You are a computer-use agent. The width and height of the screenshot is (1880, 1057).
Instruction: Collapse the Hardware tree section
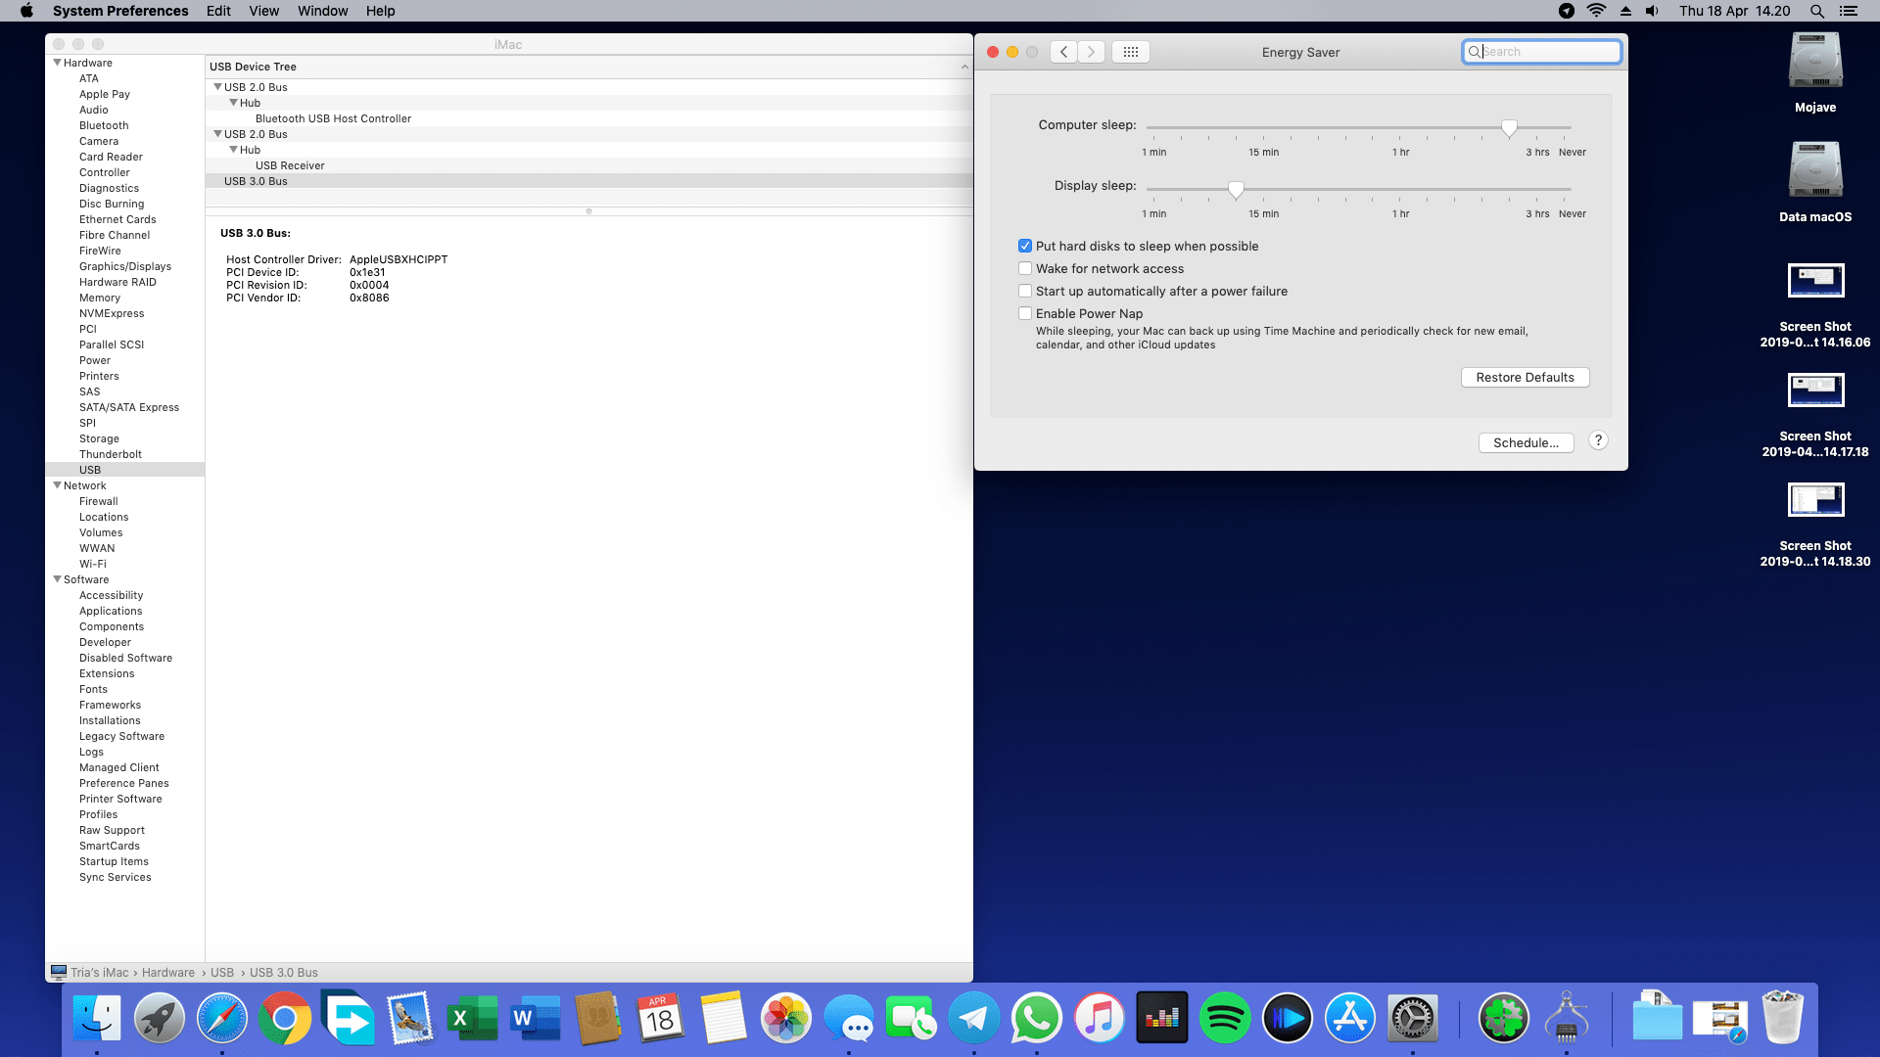(57, 63)
